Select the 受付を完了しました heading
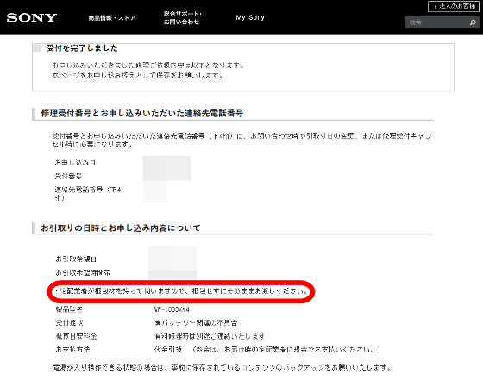Screen dimensions: 483x380 click(x=82, y=48)
